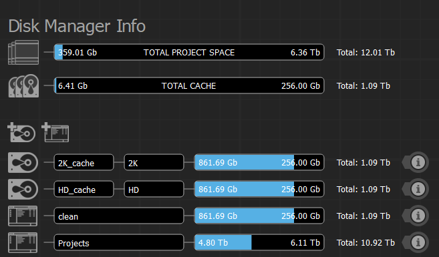Click the Total: 12.01 Tb label

[365, 52]
